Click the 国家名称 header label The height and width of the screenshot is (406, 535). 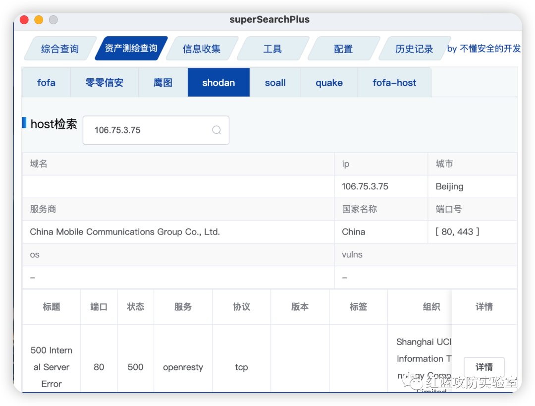pos(360,209)
